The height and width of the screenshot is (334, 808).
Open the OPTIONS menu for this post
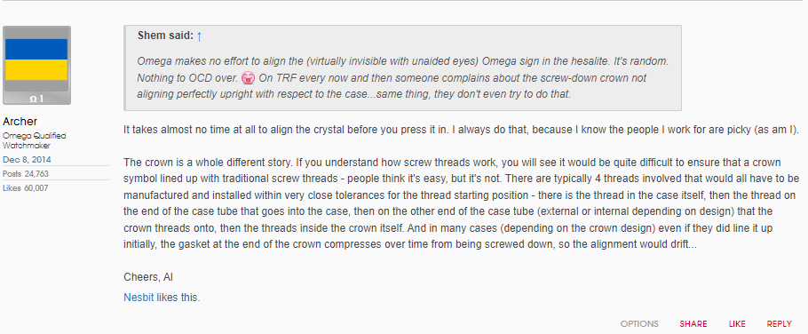639,323
